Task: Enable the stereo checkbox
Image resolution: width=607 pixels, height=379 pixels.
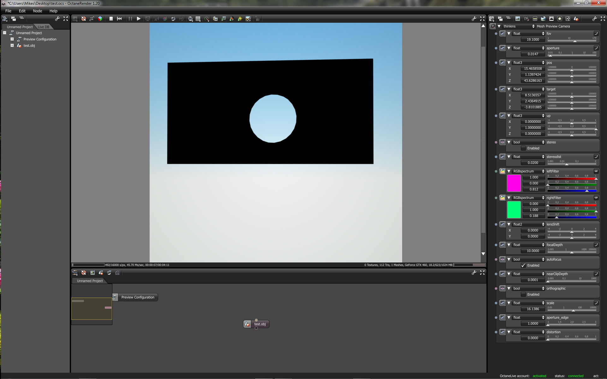Action: [x=523, y=148]
